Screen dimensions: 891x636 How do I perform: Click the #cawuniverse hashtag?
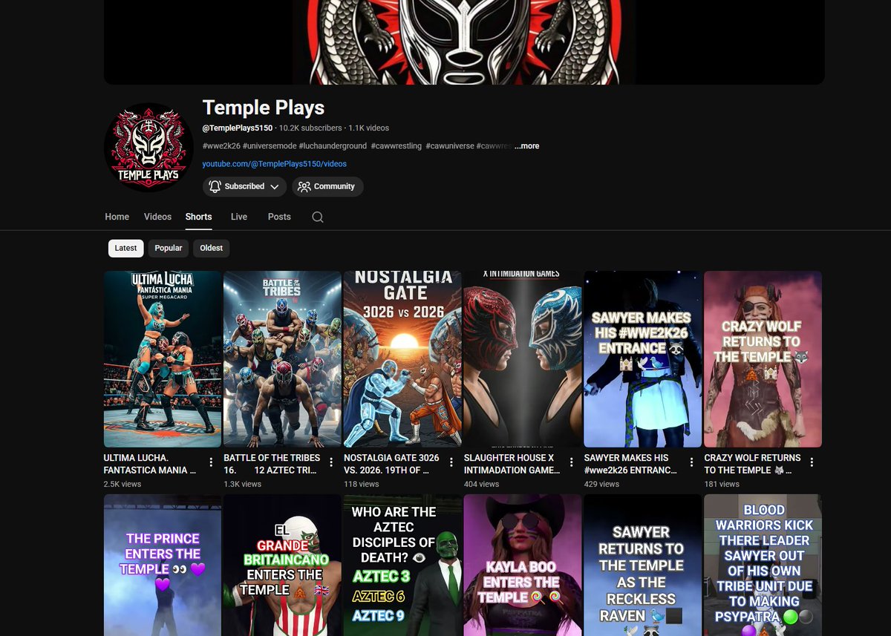(x=450, y=146)
